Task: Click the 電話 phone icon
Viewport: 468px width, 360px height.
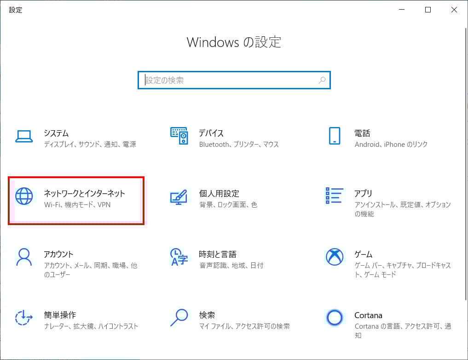Action: pyautogui.click(x=334, y=136)
